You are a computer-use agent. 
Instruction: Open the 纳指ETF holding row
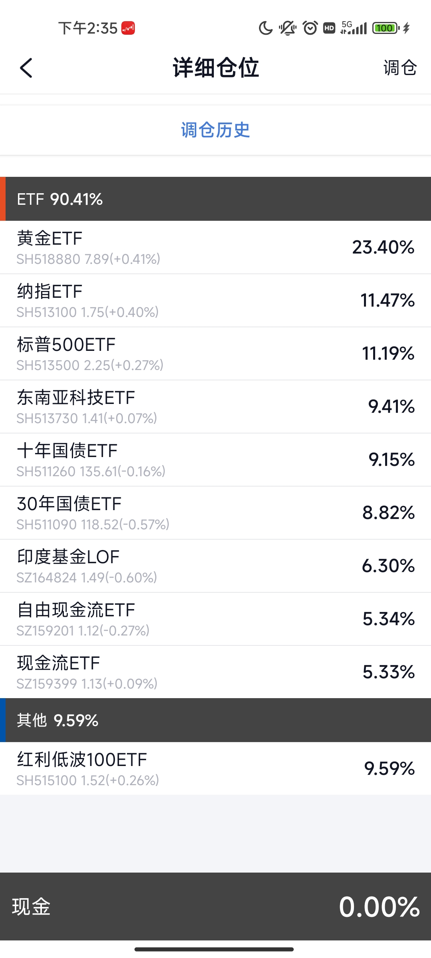[215, 301]
